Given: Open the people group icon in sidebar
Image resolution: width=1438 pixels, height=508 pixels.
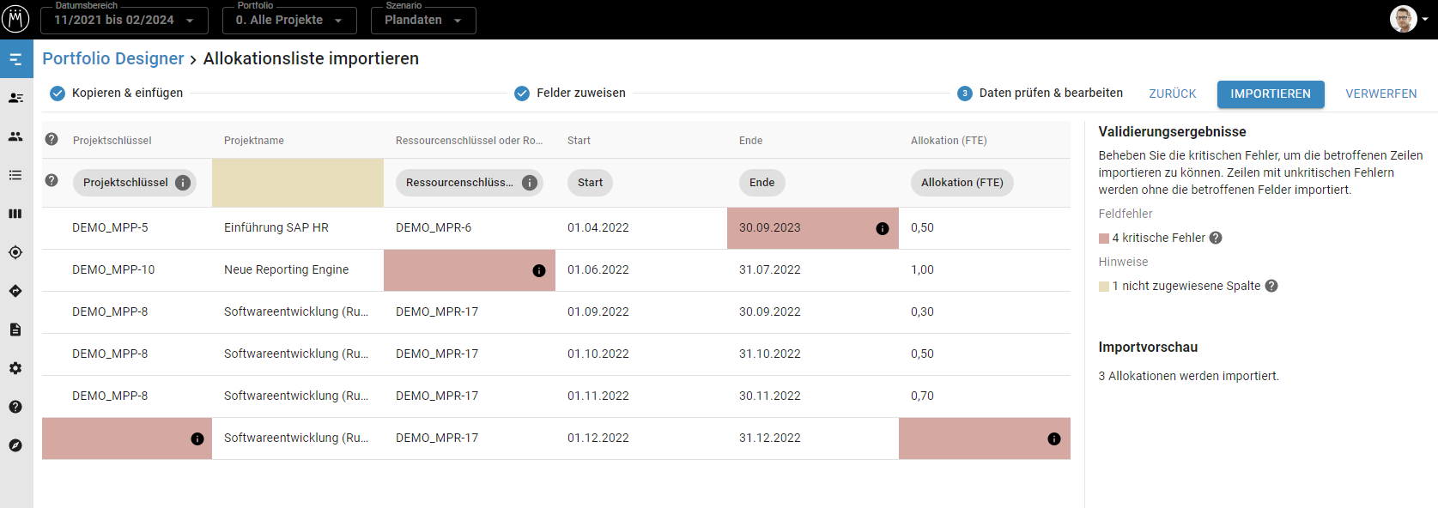Looking at the screenshot, I should [15, 136].
